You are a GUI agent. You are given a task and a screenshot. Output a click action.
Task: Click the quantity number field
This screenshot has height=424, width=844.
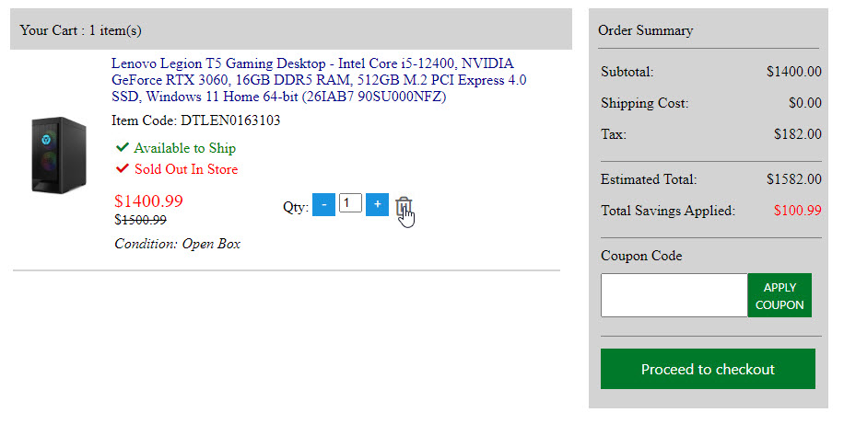350,204
